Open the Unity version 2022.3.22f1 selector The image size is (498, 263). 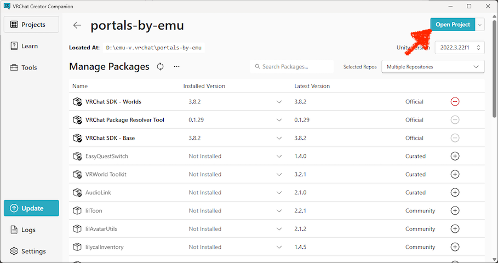(x=460, y=48)
